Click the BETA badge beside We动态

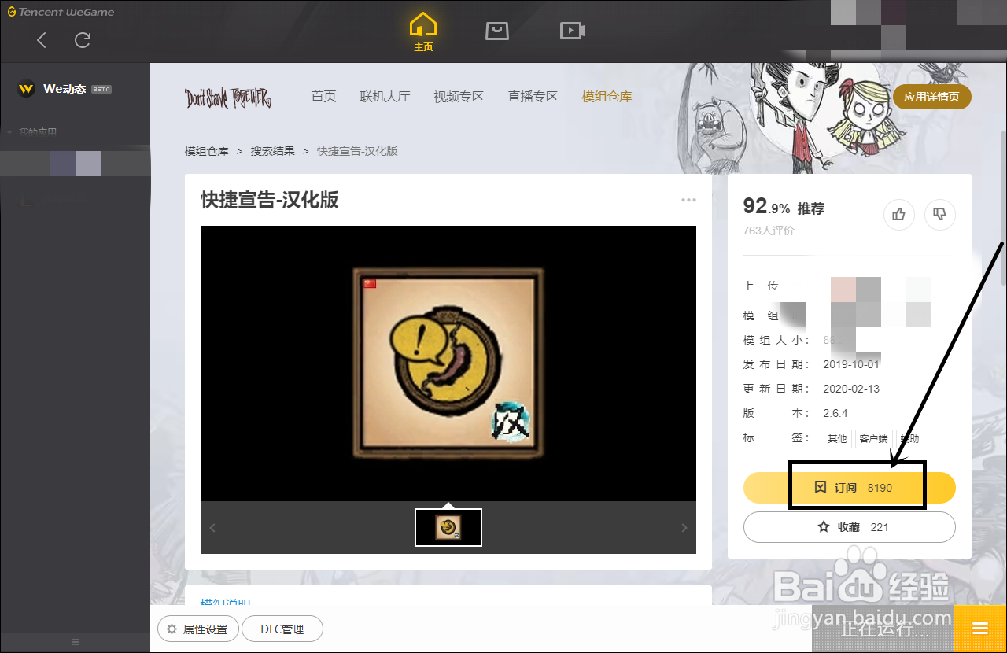pyautogui.click(x=101, y=90)
